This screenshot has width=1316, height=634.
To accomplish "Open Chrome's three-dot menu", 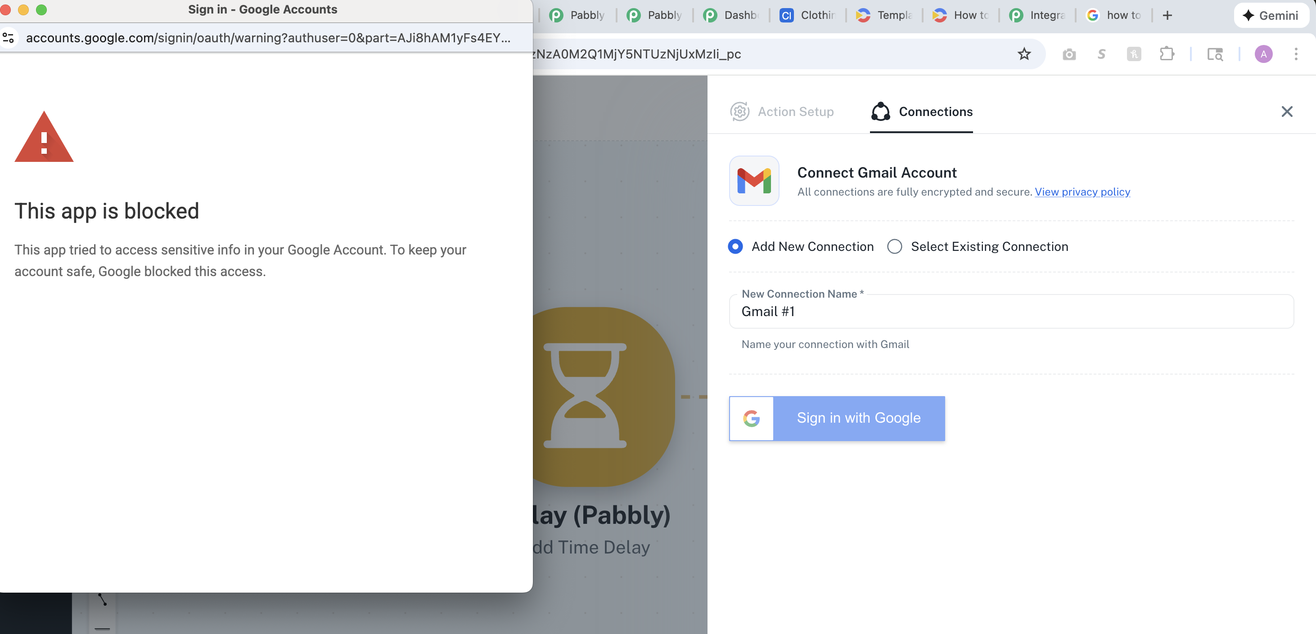I will 1296,54.
